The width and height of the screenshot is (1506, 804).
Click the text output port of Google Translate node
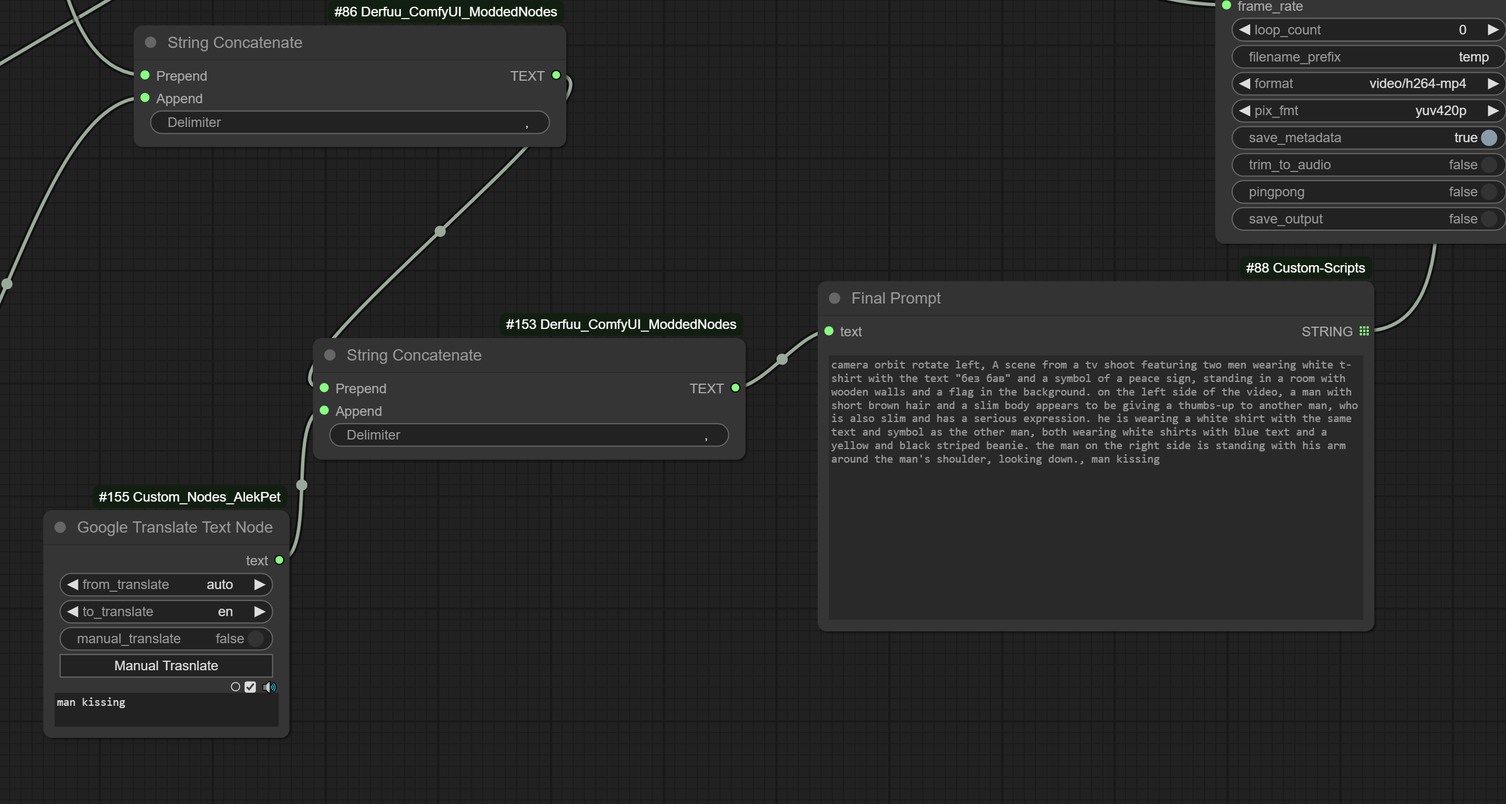click(280, 560)
